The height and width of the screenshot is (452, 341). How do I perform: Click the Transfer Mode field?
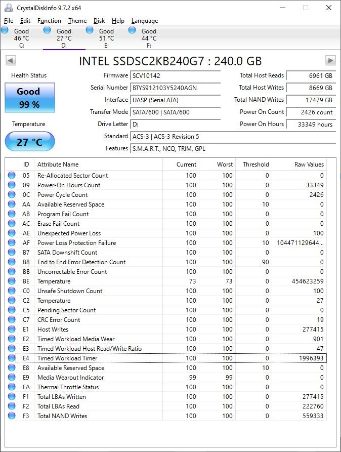coord(175,112)
